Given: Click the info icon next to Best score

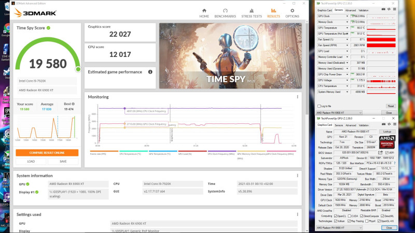Looking at the screenshot, I should pyautogui.click(x=73, y=104).
